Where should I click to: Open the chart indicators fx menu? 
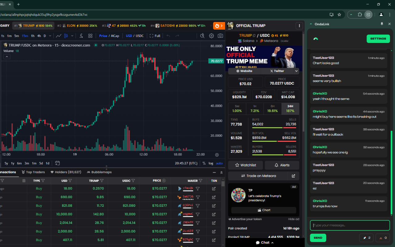click(x=81, y=36)
